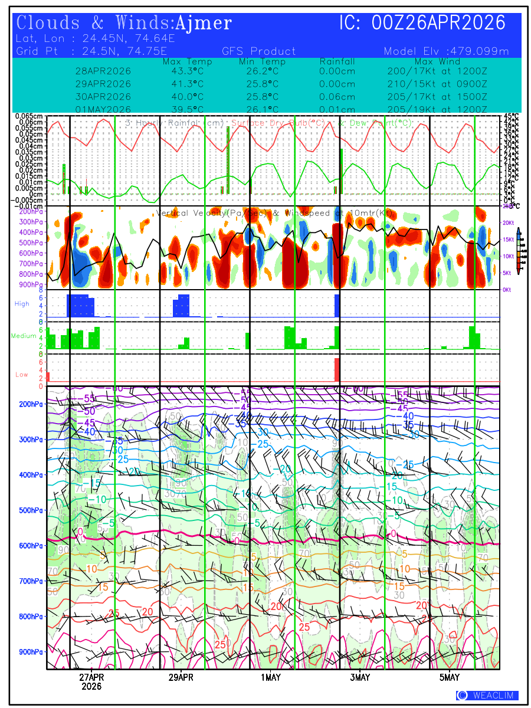Select the 28APR2026 row in the table
Viewport: 531px width, 708px height.
(x=103, y=71)
